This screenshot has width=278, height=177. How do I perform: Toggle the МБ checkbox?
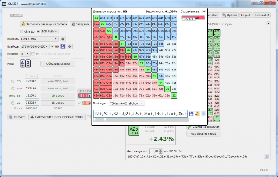(x=52, y=46)
